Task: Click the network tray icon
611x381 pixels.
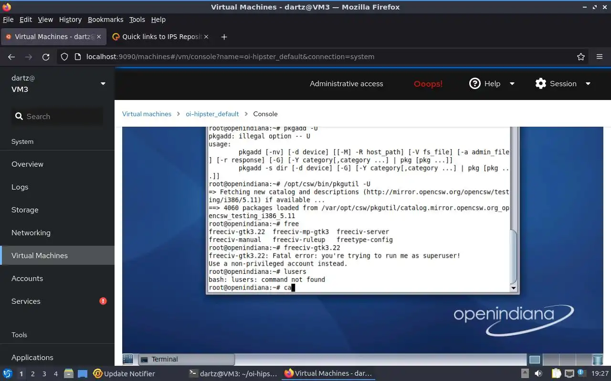Action: pyautogui.click(x=569, y=373)
